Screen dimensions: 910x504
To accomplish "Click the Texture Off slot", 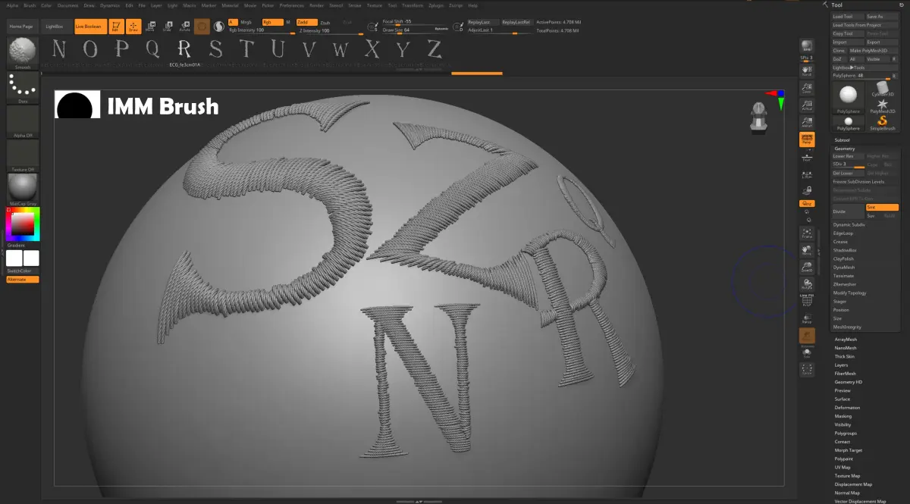I will click(23, 155).
